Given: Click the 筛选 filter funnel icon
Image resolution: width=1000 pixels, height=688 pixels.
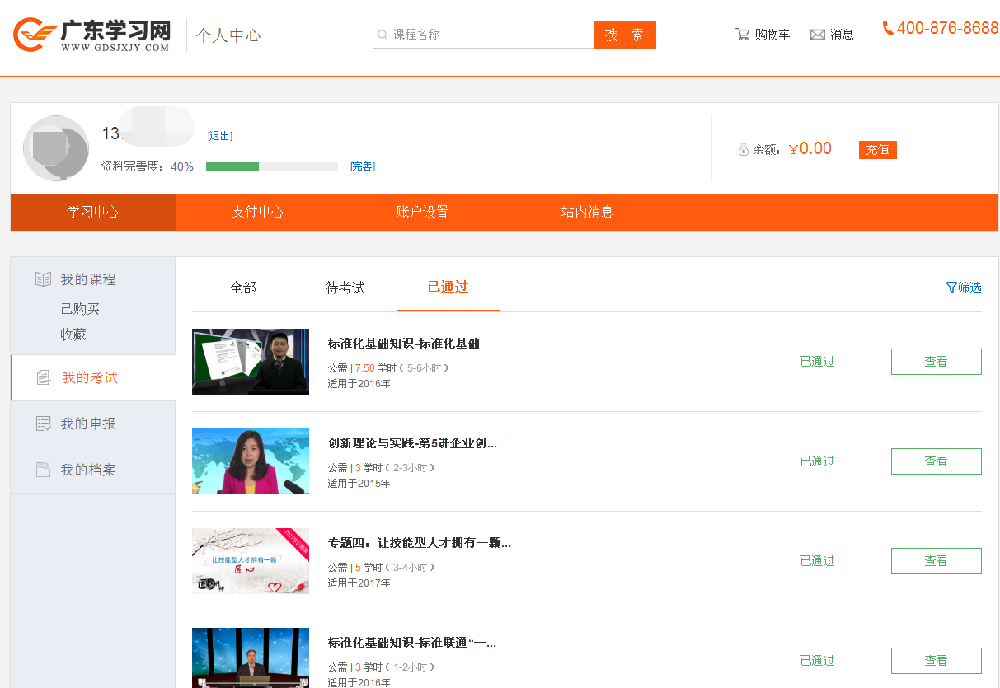Looking at the screenshot, I should [951, 288].
